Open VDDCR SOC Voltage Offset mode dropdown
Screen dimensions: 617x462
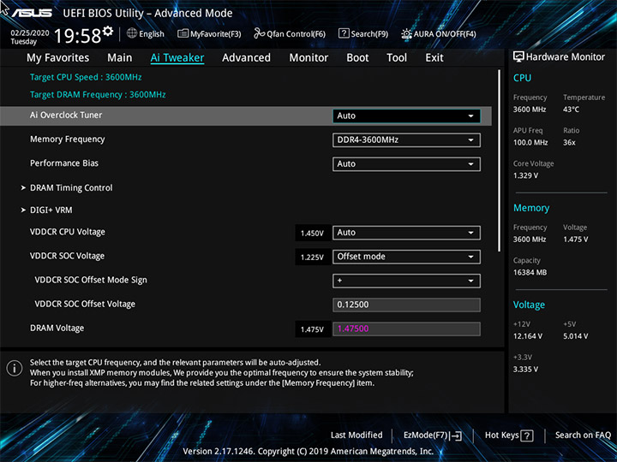tap(406, 257)
